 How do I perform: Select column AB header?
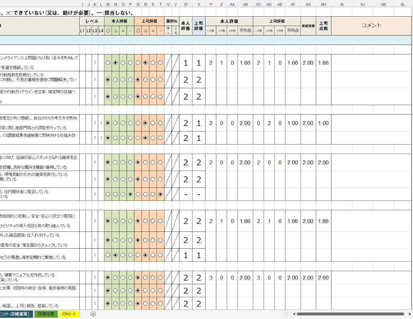pyautogui.click(x=245, y=4)
